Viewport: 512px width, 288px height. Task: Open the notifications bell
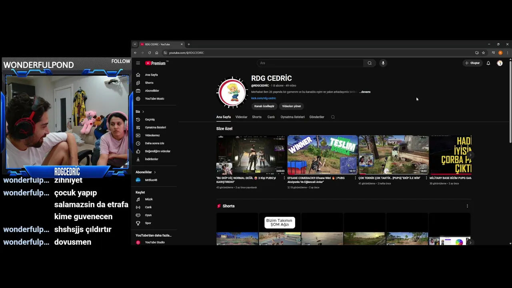[x=488, y=63]
